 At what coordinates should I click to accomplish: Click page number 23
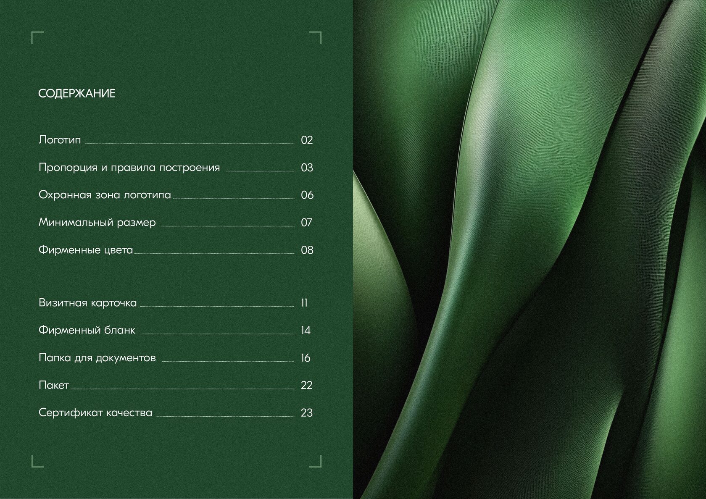coord(307,413)
